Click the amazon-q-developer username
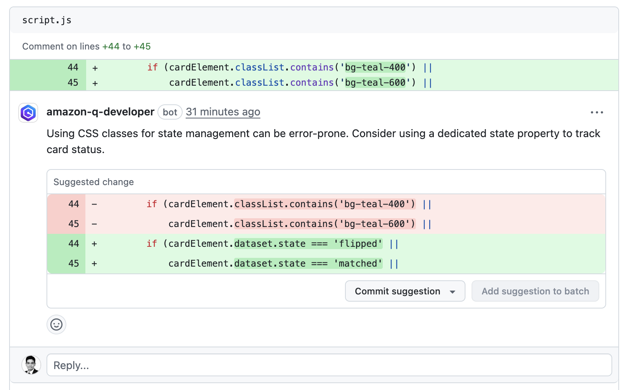This screenshot has width=629, height=390. 100,112
